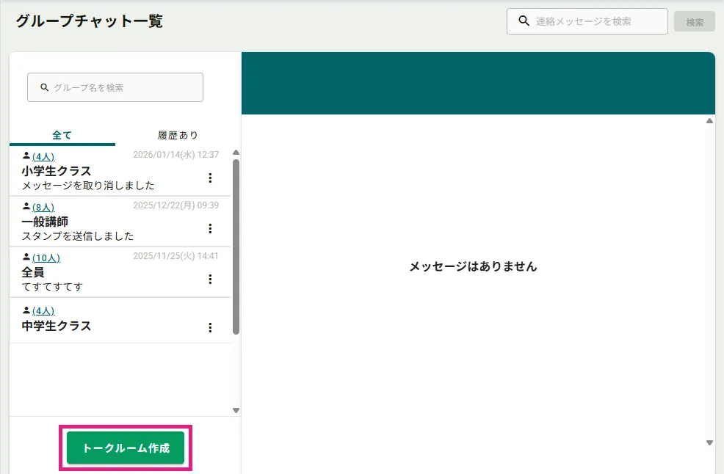This screenshot has width=724, height=474.
Task: Click the person icon of 全員 group
Action: pyautogui.click(x=26, y=257)
